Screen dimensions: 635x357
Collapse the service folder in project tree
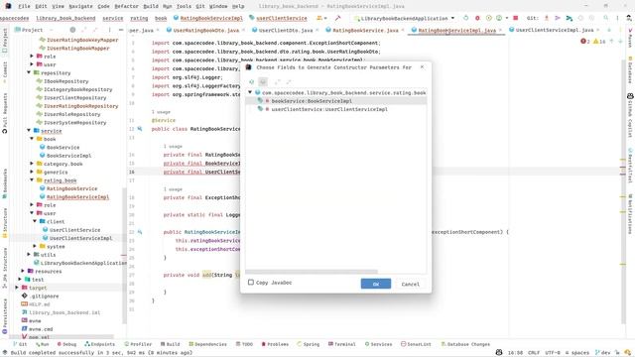[x=29, y=131]
